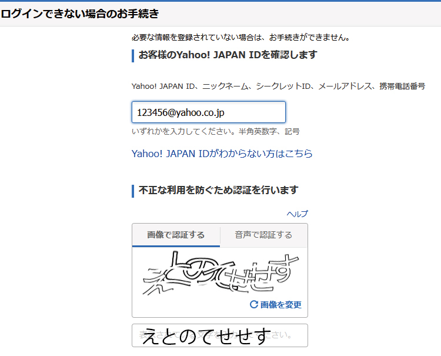Image resolution: width=441 pixels, height=356 pixels.
Task: Click the '不正な利用を防ぐため認証を行います' heading
Action: (218, 190)
